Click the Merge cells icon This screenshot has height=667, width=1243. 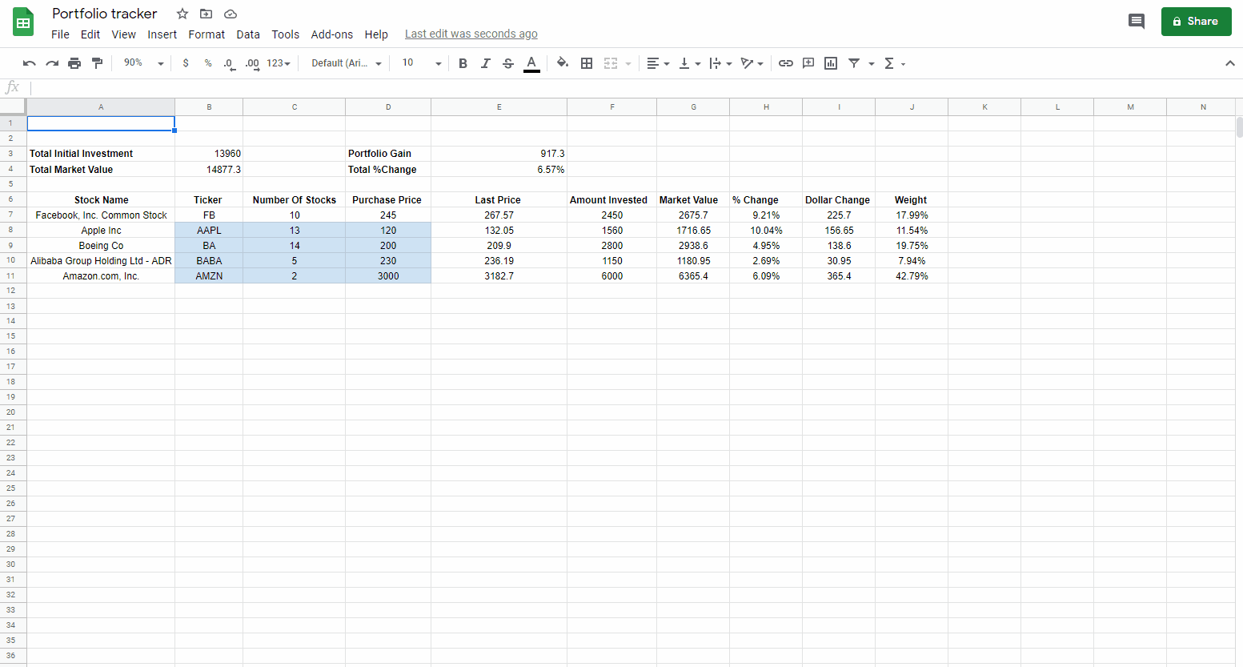click(611, 63)
